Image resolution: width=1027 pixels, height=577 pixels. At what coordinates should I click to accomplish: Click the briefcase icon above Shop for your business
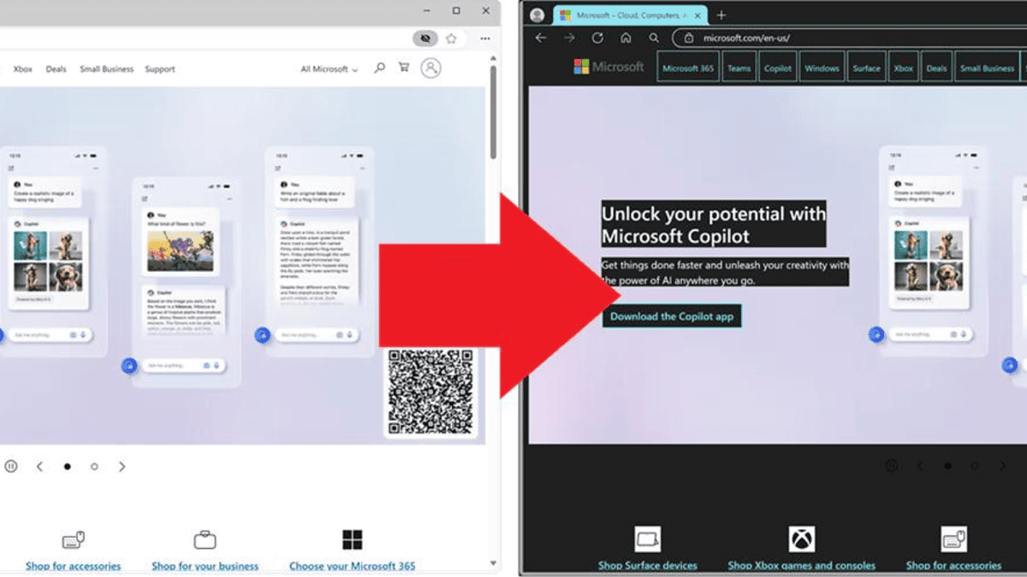point(204,539)
